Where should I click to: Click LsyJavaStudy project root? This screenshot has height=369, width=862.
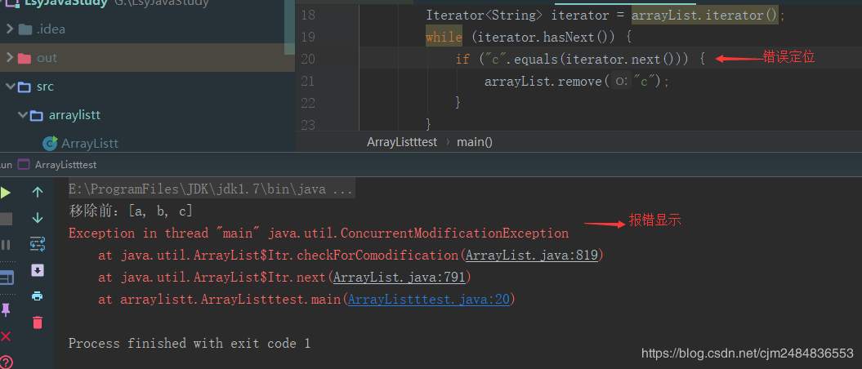point(65,2)
